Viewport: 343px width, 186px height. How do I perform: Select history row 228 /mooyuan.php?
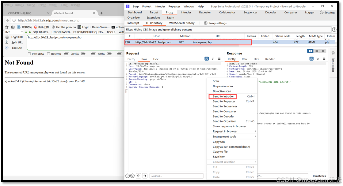pos(230,42)
